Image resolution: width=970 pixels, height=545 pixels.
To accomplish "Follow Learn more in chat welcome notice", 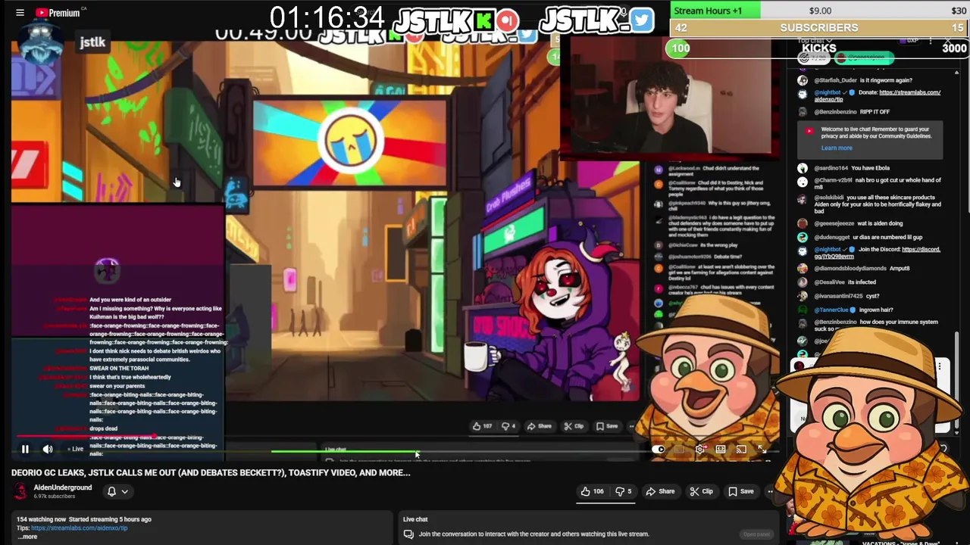I will 837,148.
